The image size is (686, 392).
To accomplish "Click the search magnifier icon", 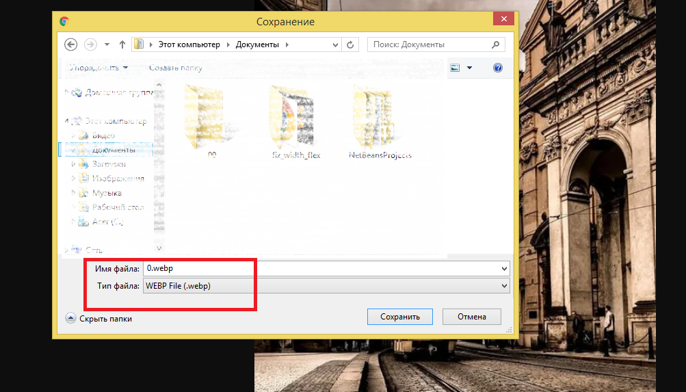I will (496, 44).
